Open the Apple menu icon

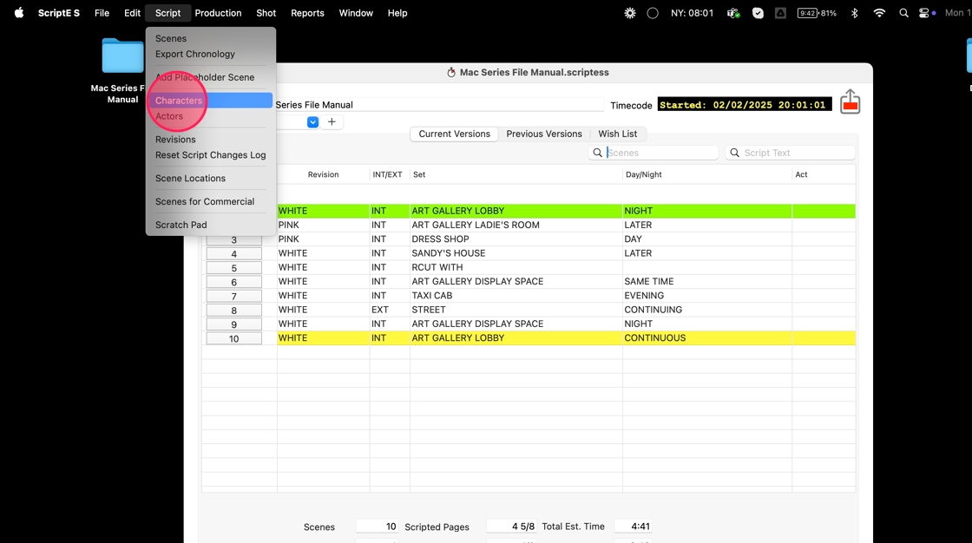tap(19, 12)
